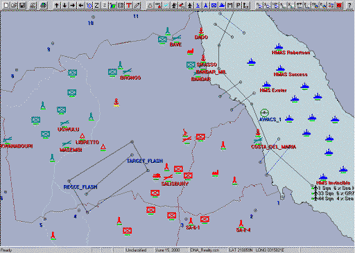
Task: Click the blue ship toolbar icon
Action: coord(222,5)
